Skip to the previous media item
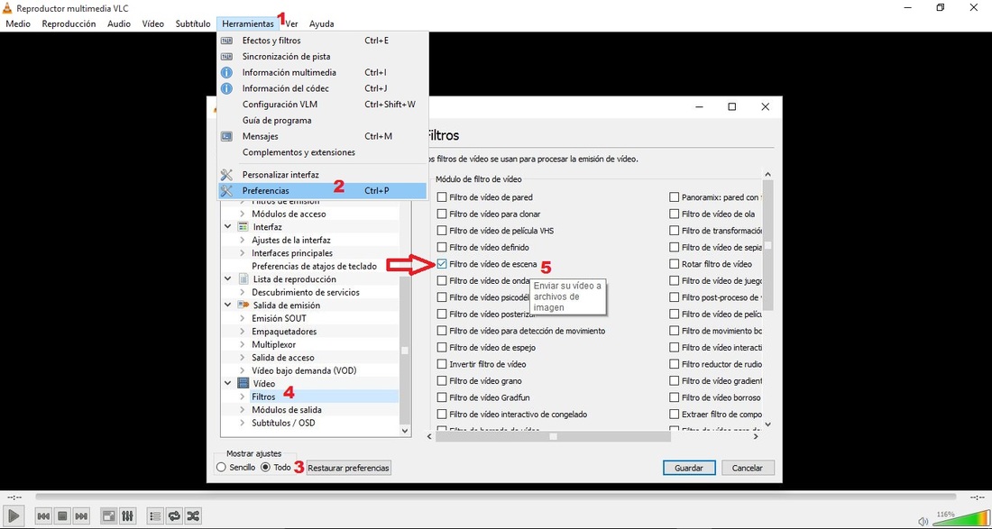This screenshot has height=529, width=992. click(43, 515)
